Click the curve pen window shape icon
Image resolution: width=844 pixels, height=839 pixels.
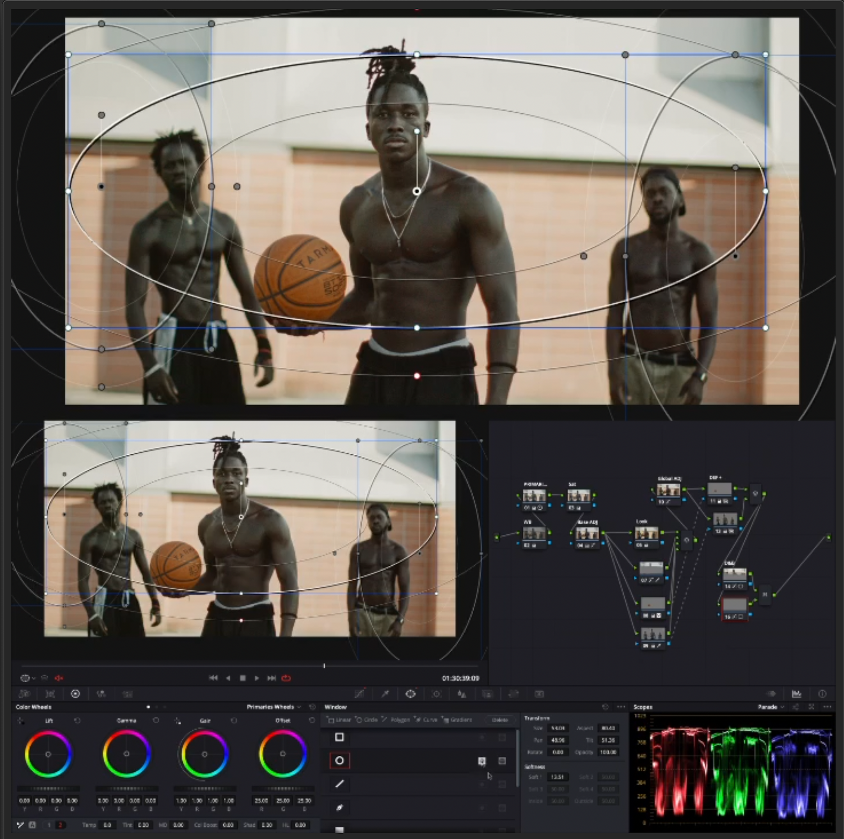coord(339,807)
